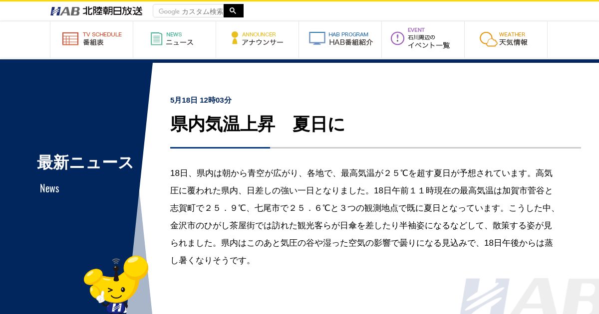This screenshot has width=599, height=314.
Task: Open the 番組表 menu item
Action: tap(93, 43)
